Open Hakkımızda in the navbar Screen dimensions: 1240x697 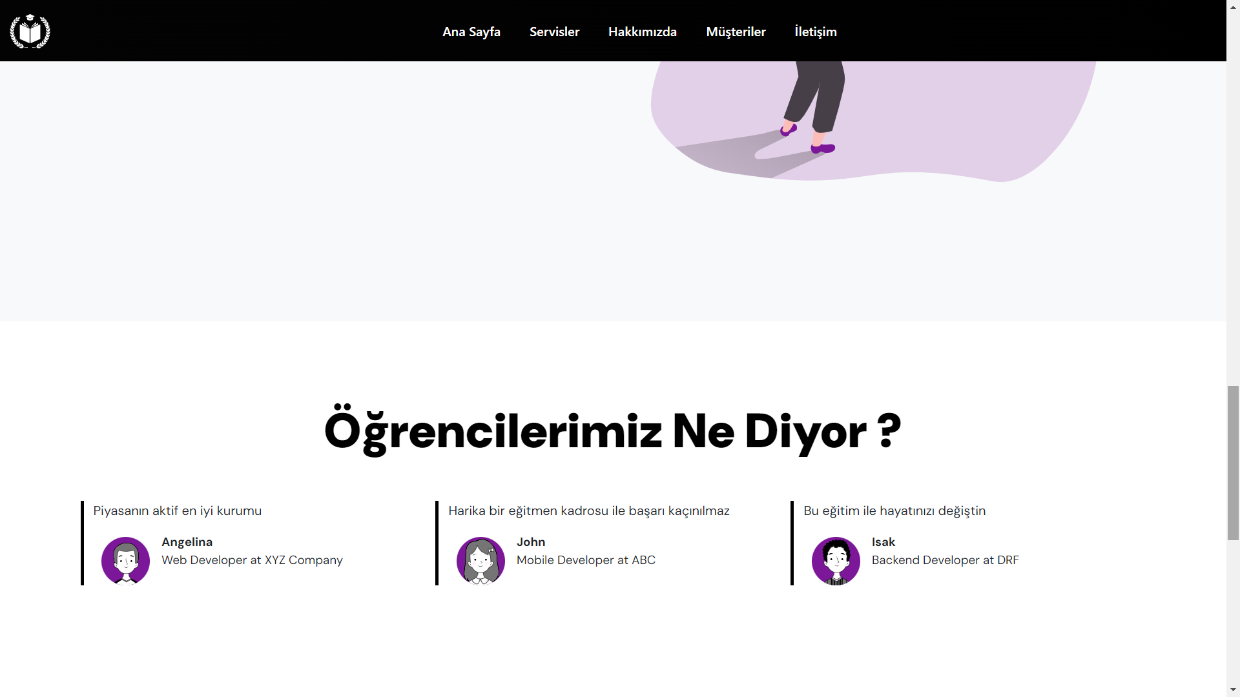642,32
